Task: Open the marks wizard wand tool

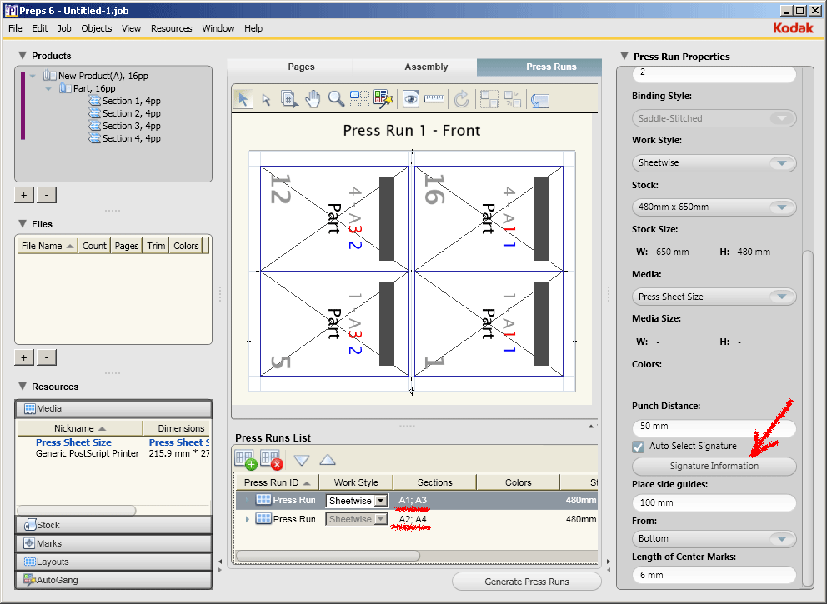Action: click(x=383, y=99)
